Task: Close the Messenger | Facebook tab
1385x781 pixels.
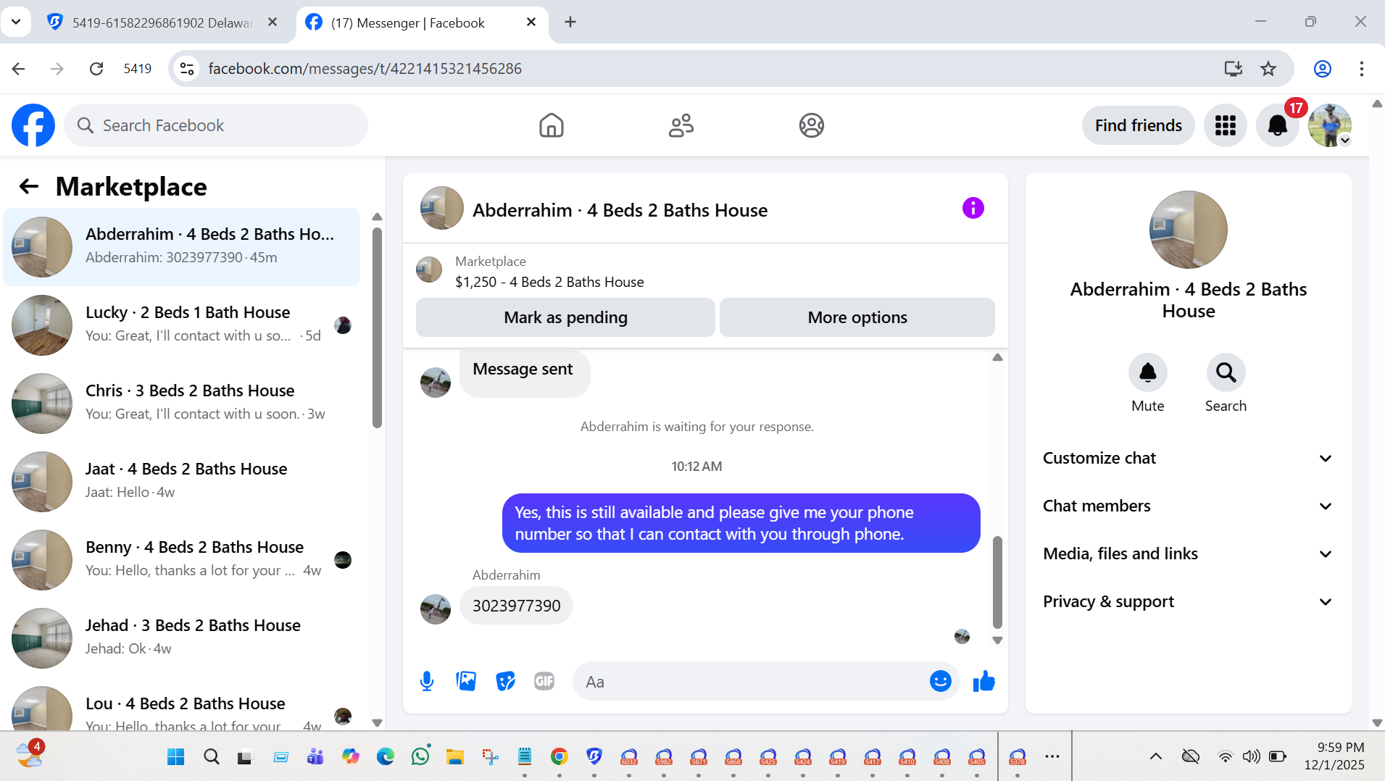Action: pos(531,22)
